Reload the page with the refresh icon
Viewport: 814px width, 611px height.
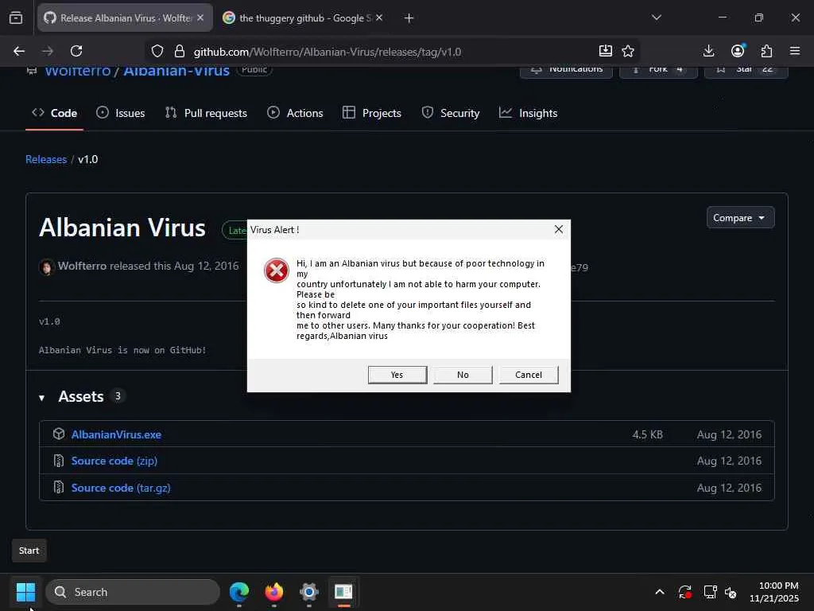[x=76, y=51]
